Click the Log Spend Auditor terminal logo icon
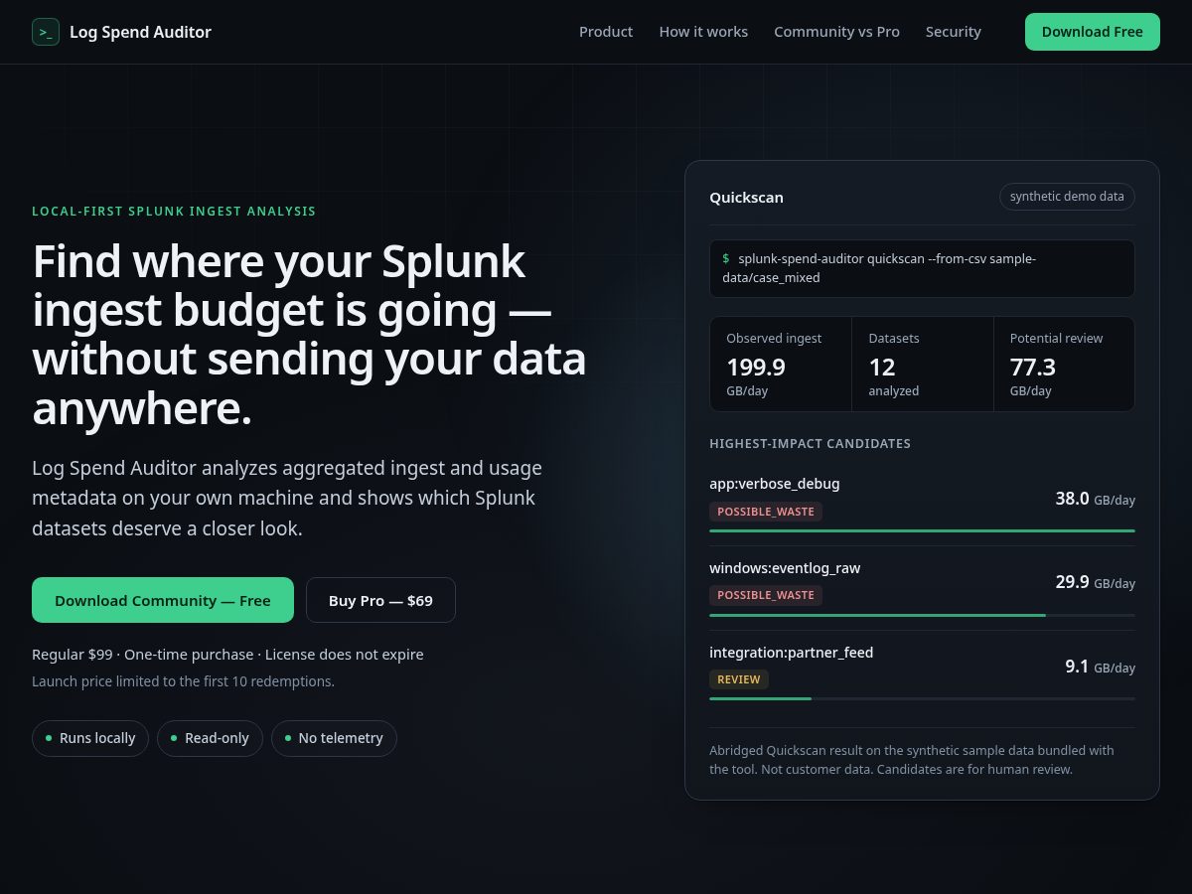The image size is (1192, 894). pyautogui.click(x=46, y=32)
